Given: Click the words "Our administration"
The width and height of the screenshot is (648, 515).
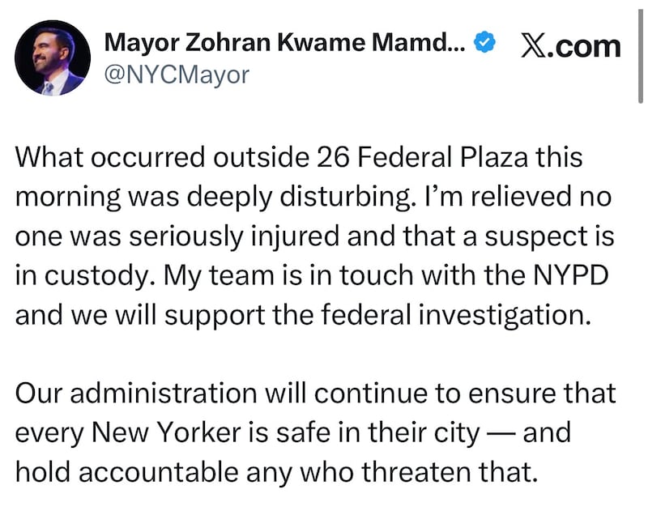Looking at the screenshot, I should pos(136,394).
